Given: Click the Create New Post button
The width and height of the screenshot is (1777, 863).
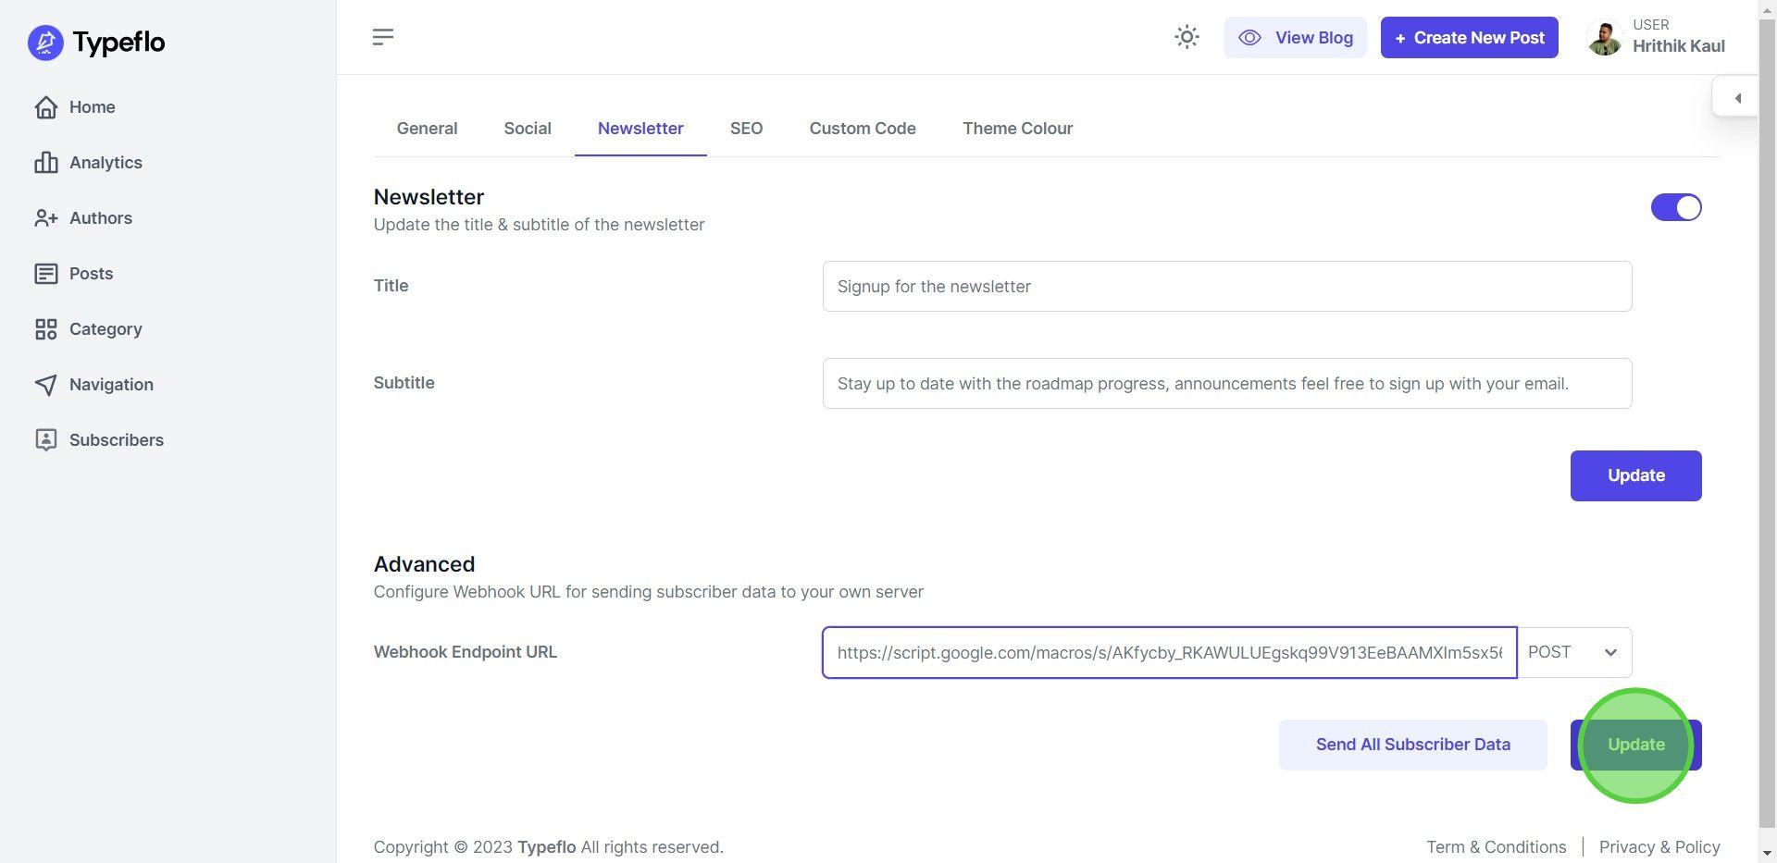Looking at the screenshot, I should click(x=1469, y=38).
